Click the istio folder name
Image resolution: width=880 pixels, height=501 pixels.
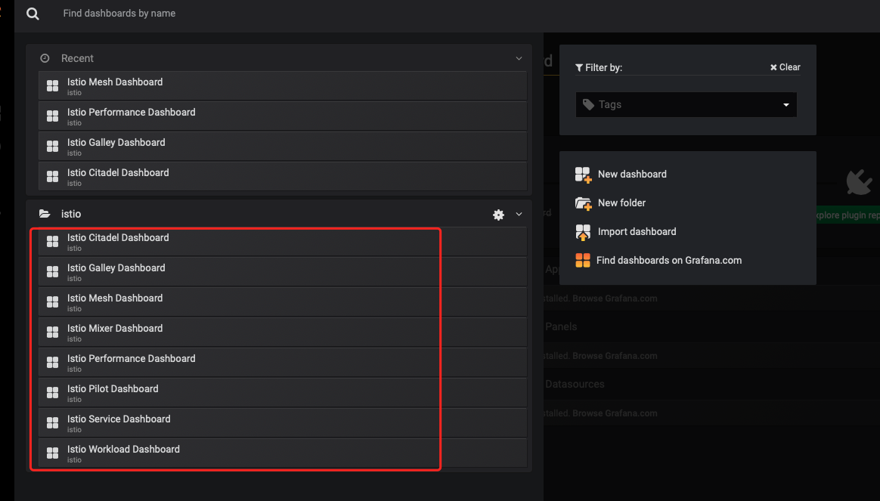click(x=71, y=214)
